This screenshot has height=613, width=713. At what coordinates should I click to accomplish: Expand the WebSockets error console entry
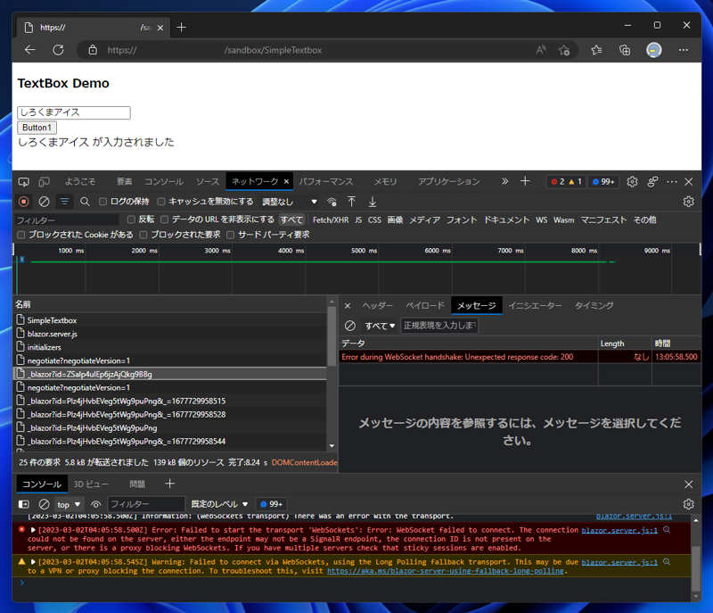click(33, 530)
